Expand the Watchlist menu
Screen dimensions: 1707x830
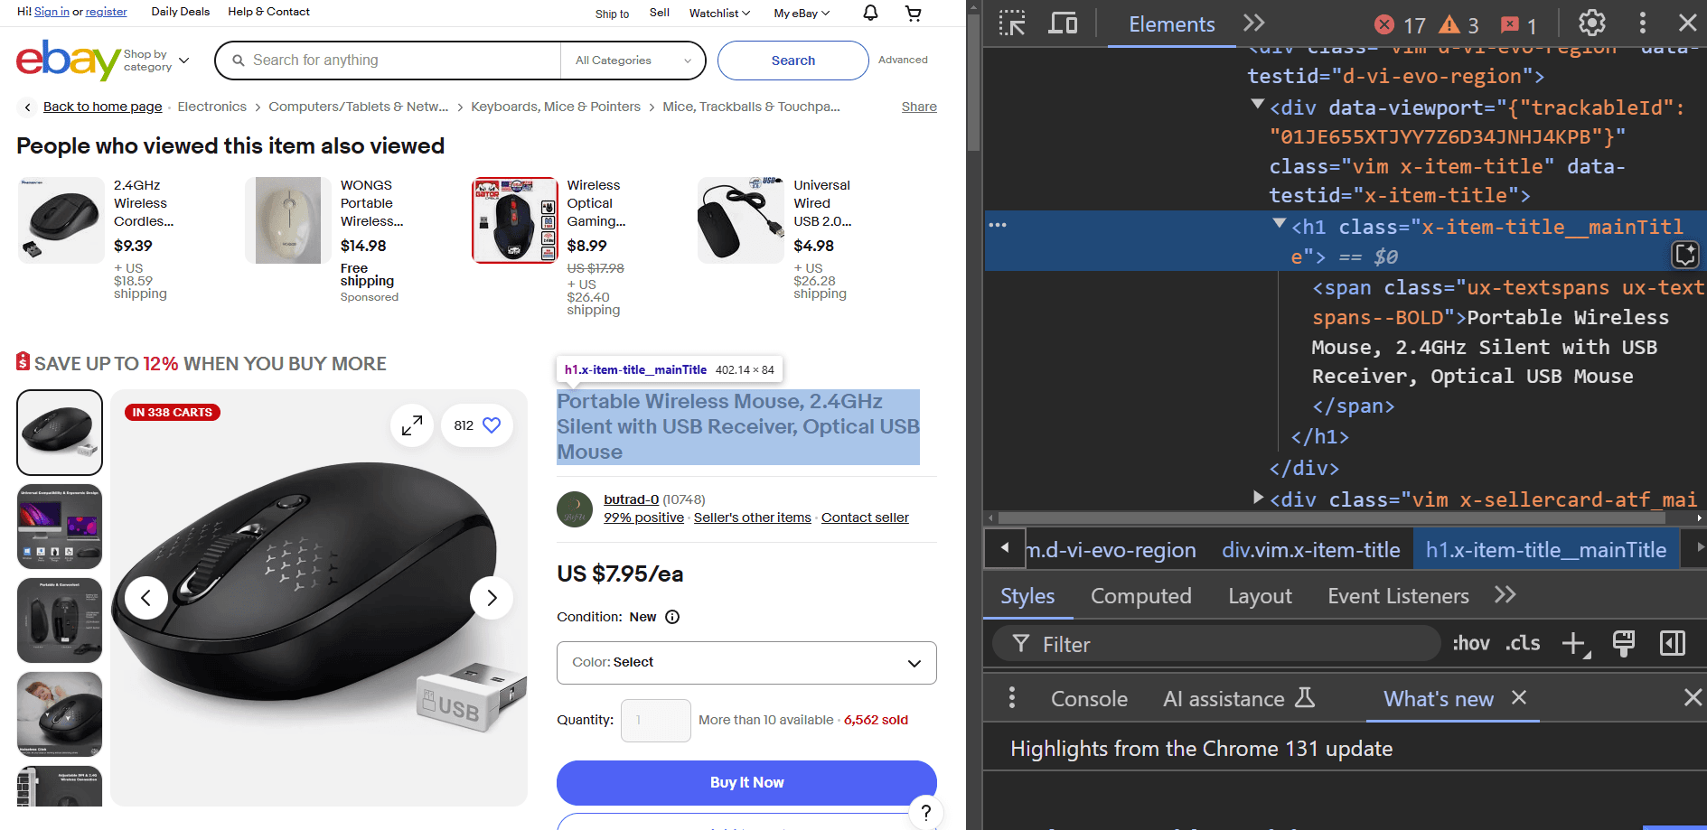point(719,14)
